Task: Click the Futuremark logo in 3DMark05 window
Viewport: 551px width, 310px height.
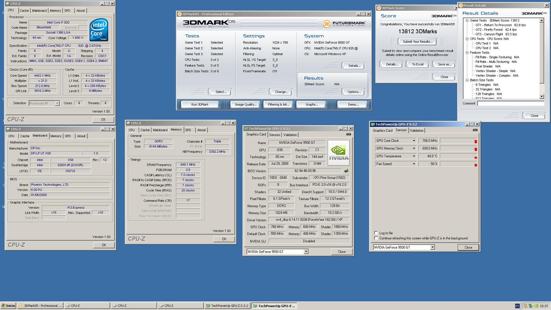Action: [344, 24]
